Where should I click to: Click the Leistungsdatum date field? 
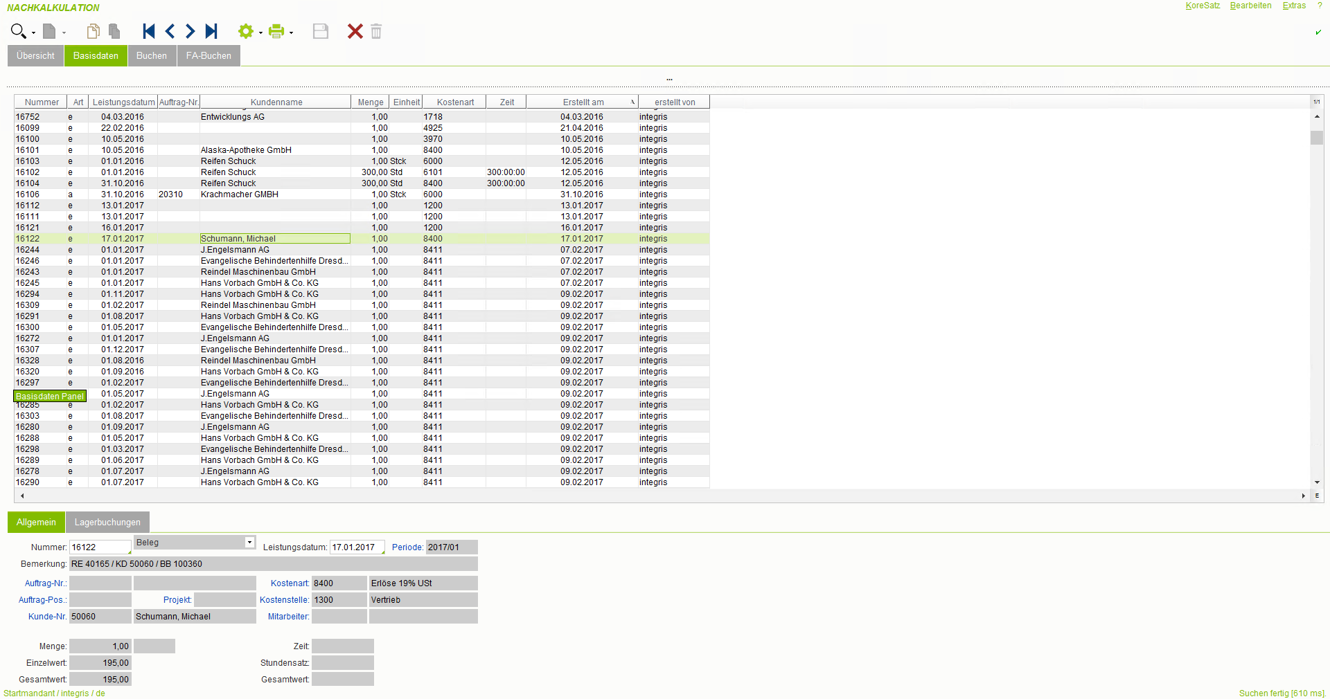[357, 547]
